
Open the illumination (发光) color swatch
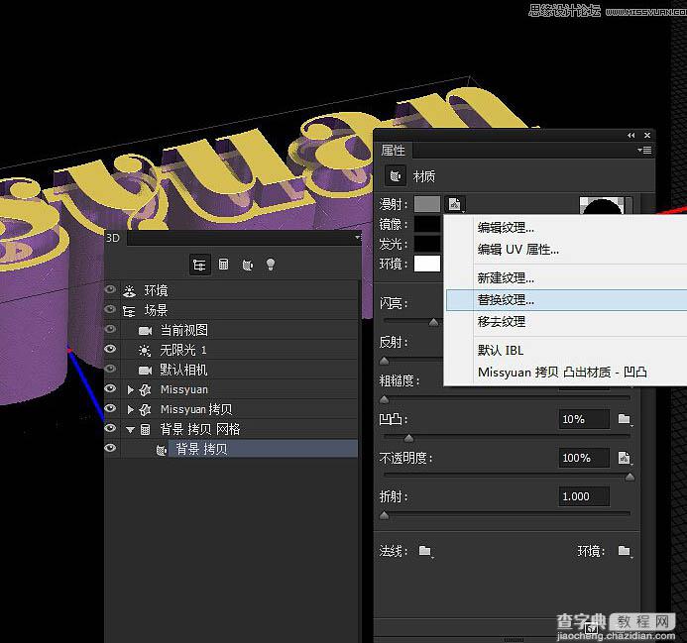(427, 244)
